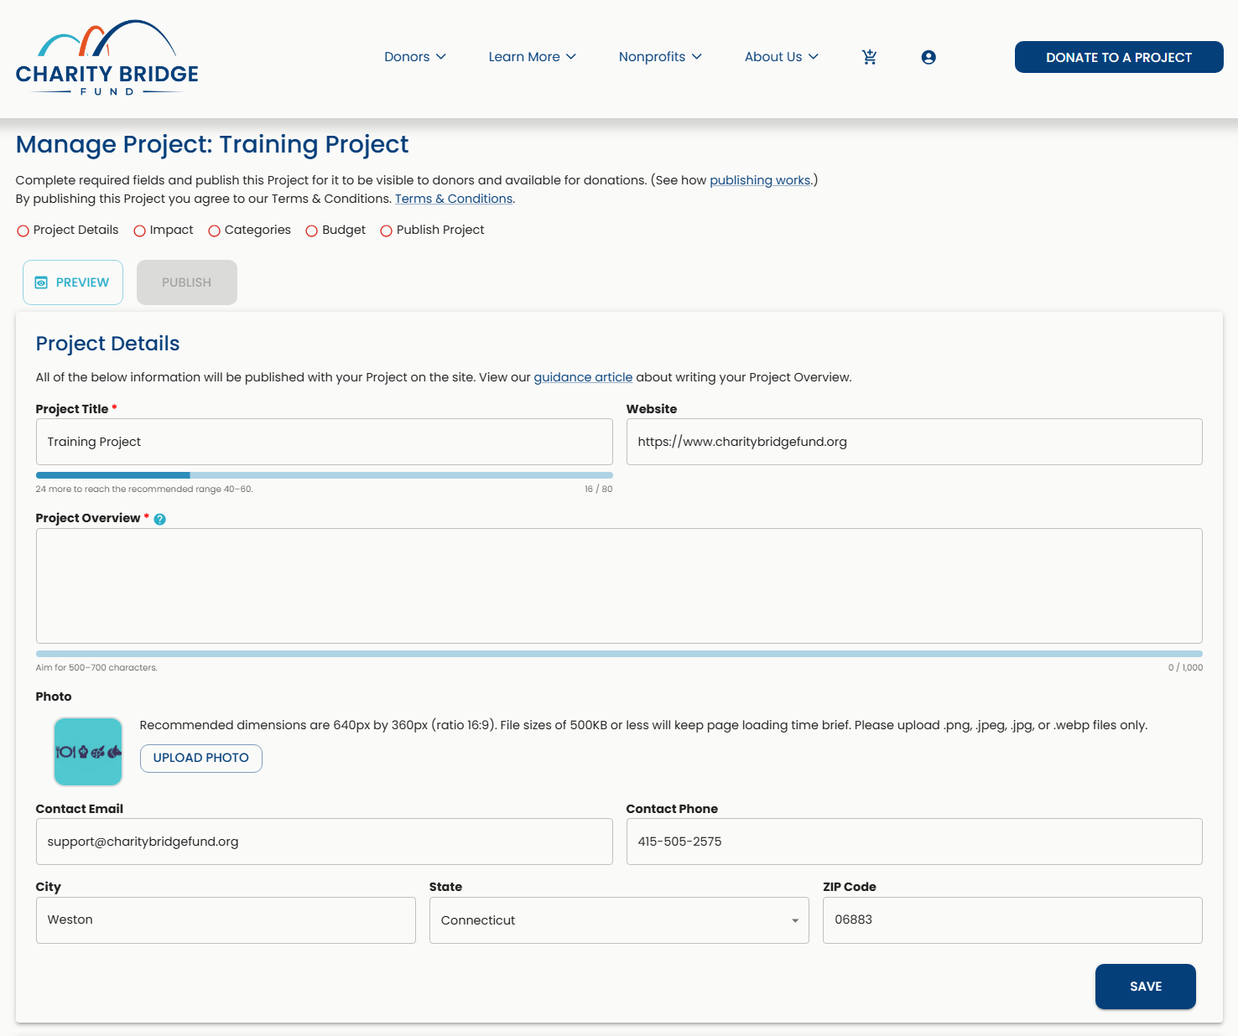Select the Impact step indicator
The image size is (1238, 1036).
164,230
